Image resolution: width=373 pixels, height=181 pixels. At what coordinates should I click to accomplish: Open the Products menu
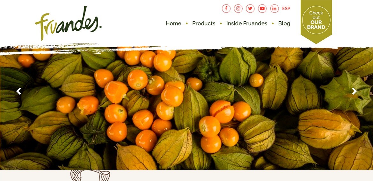pyautogui.click(x=204, y=23)
